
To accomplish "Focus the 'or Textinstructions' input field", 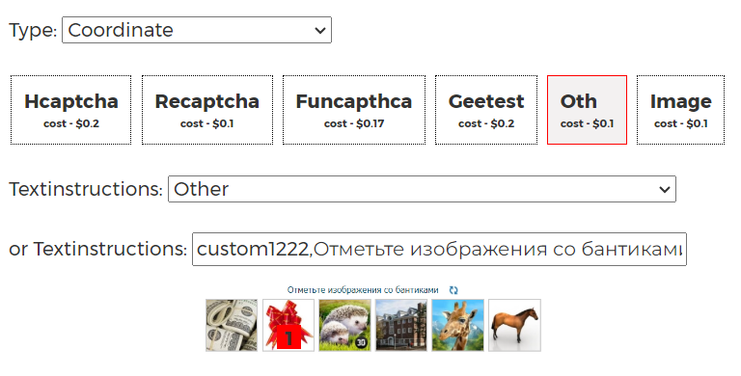I will click(x=439, y=249).
